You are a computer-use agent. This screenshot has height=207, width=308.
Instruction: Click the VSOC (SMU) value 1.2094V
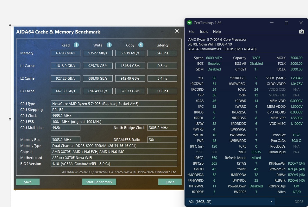point(296,78)
